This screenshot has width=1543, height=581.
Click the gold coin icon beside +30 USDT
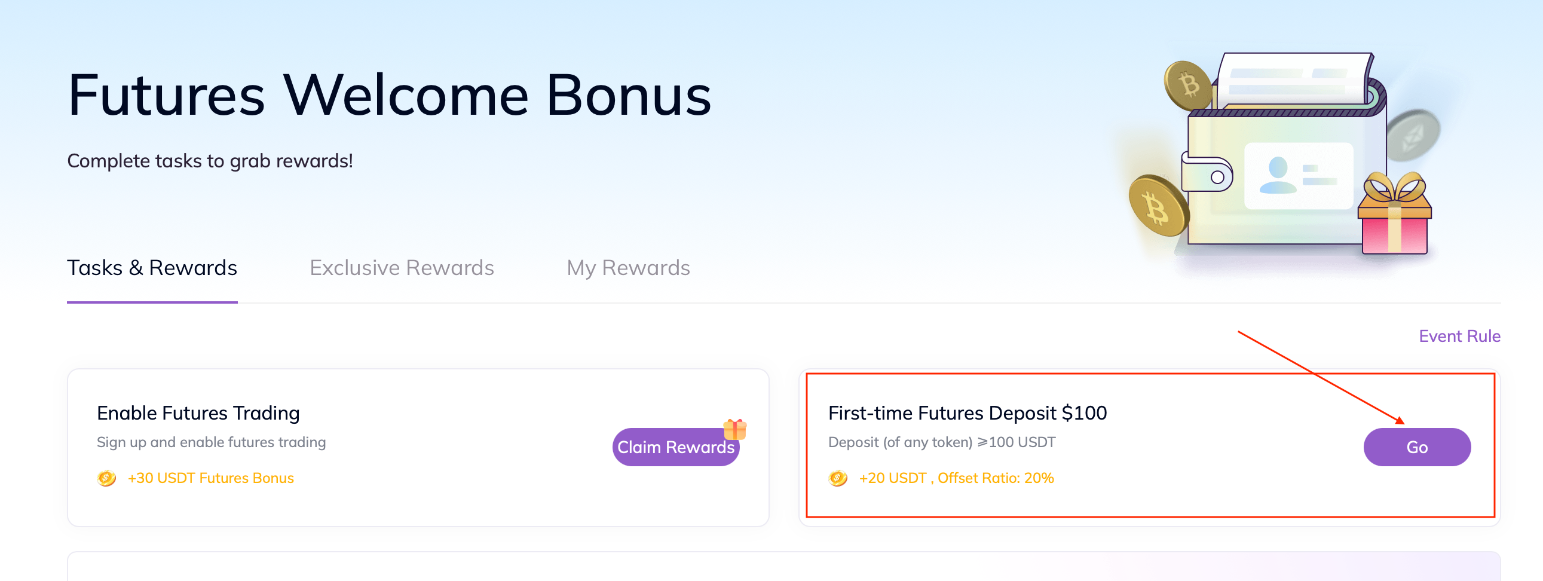point(106,478)
